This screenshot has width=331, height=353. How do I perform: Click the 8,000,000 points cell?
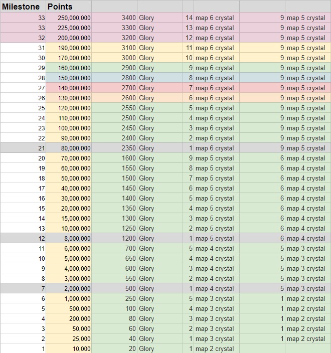point(69,238)
